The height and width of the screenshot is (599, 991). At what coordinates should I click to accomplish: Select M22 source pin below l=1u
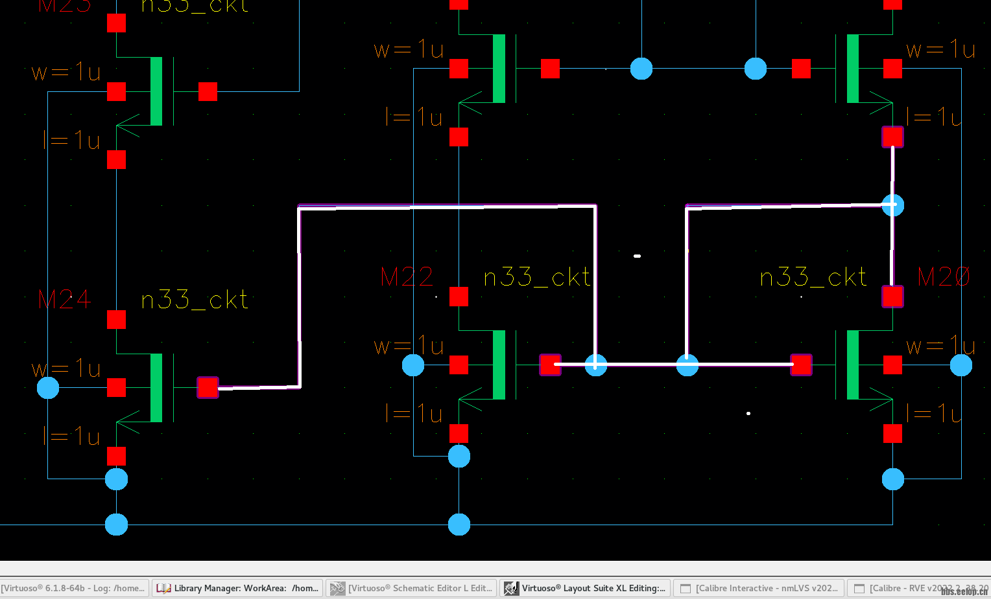(x=459, y=433)
